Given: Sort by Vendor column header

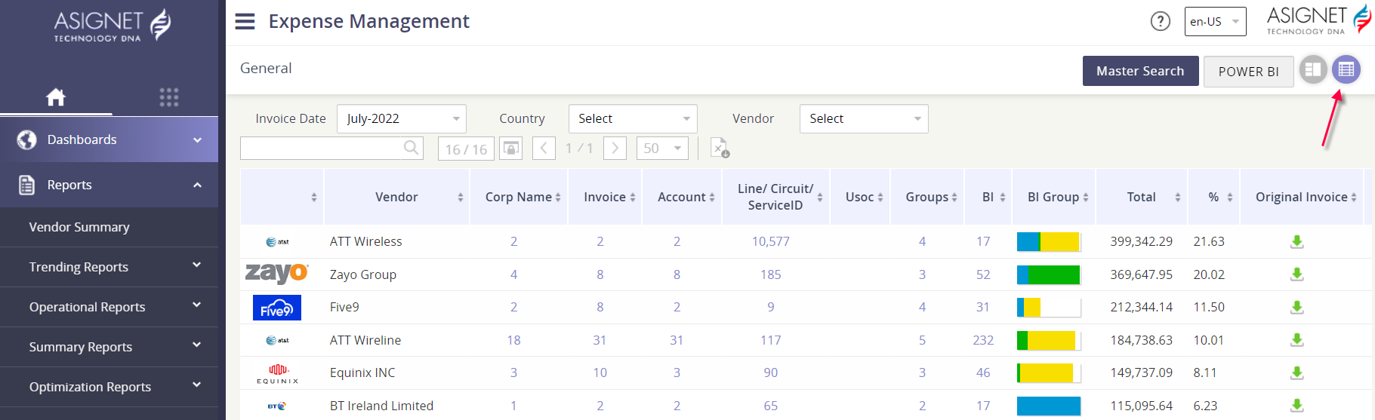Looking at the screenshot, I should [396, 197].
